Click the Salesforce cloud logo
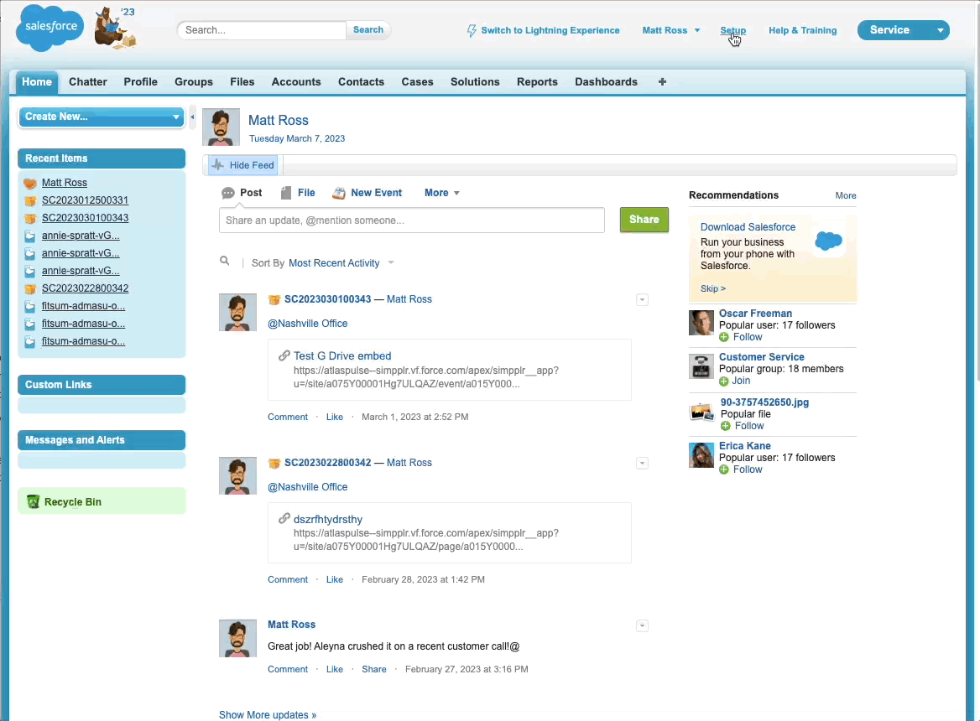Image resolution: width=980 pixels, height=721 pixels. pos(50,29)
